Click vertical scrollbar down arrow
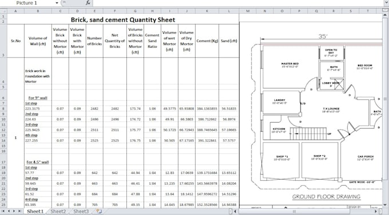Viewport: 389px width, 215px height. (x=385, y=205)
